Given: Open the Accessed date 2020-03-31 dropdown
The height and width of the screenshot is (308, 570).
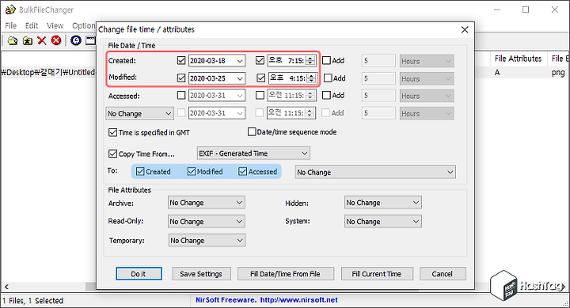Looking at the screenshot, I should coord(240,96).
